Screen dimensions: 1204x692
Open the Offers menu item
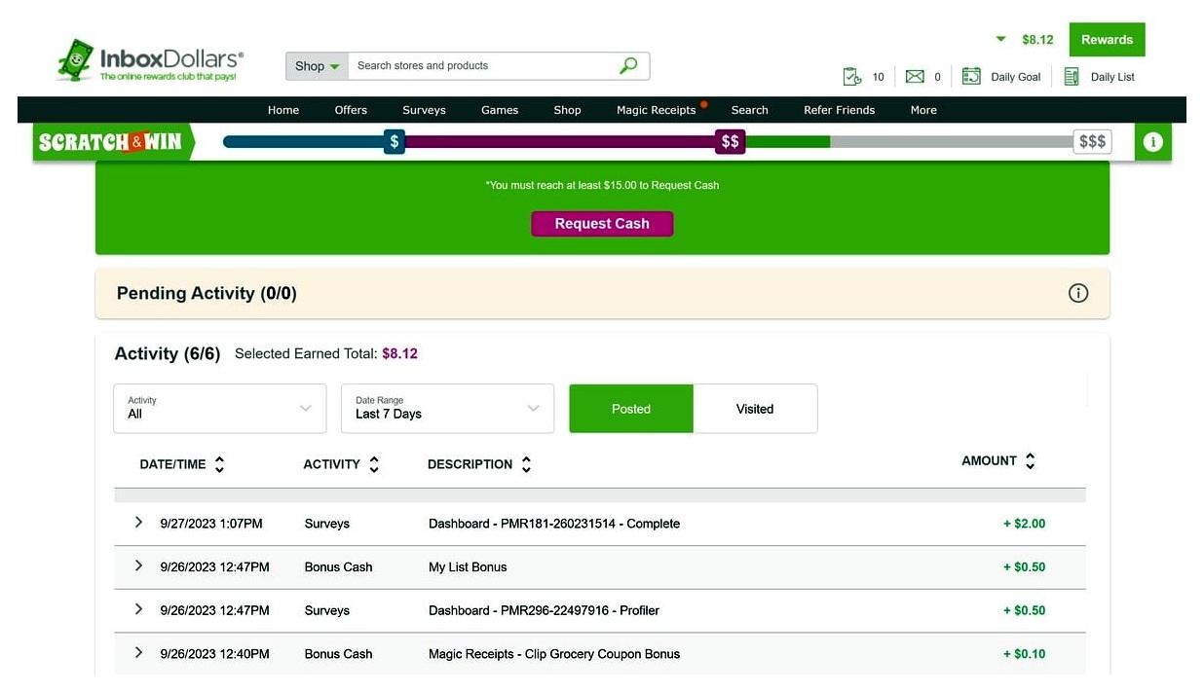click(x=351, y=110)
